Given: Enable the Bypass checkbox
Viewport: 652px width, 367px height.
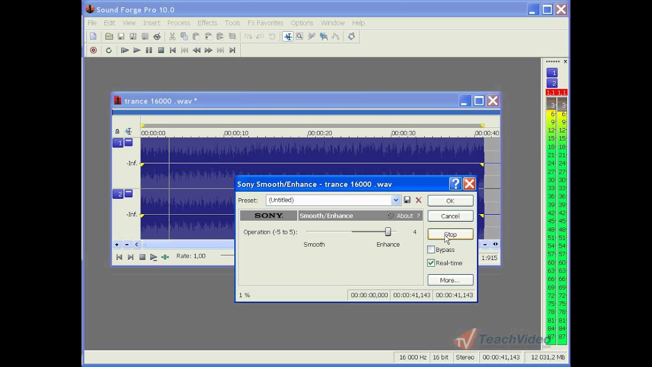Looking at the screenshot, I should (431, 250).
